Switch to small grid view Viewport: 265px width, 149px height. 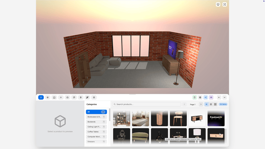pos(206,104)
